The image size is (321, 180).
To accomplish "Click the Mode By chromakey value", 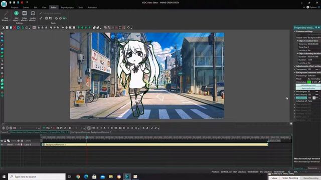I will point(313,79).
